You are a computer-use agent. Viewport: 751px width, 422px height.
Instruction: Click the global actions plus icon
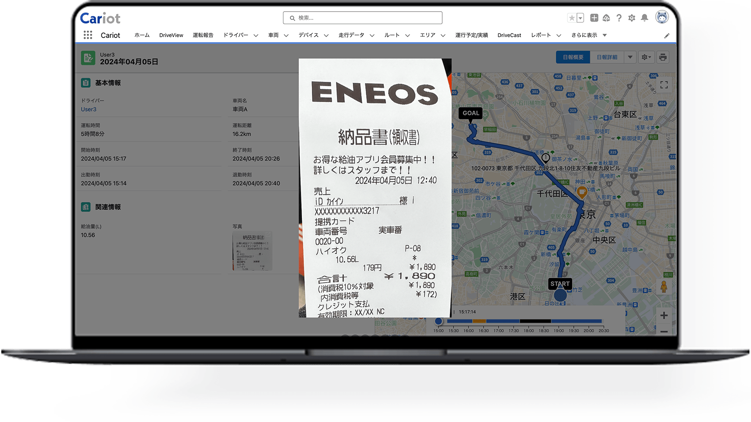pyautogui.click(x=594, y=18)
